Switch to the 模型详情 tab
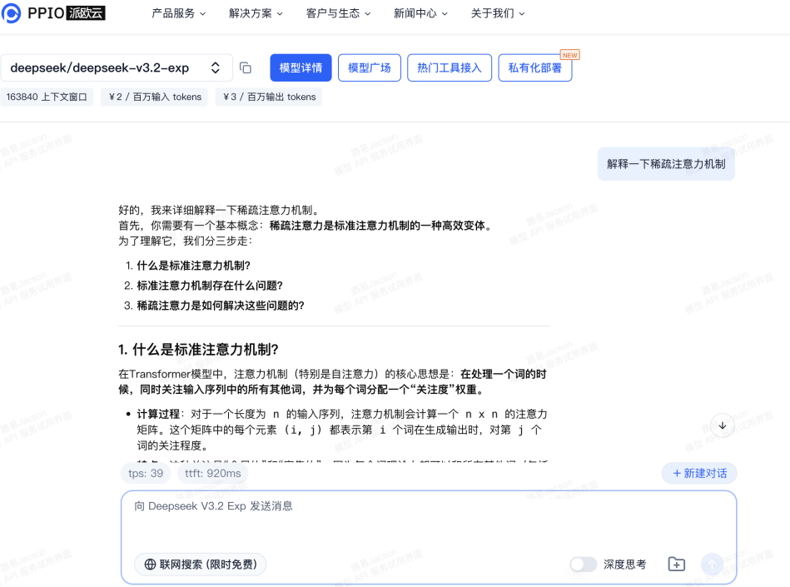The width and height of the screenshot is (790, 587). click(301, 67)
